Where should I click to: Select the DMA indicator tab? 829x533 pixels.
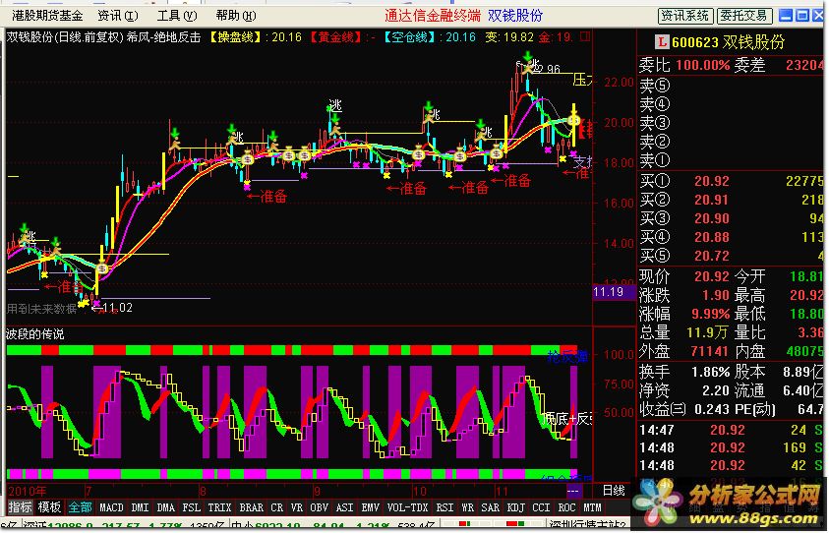pyautogui.click(x=166, y=507)
